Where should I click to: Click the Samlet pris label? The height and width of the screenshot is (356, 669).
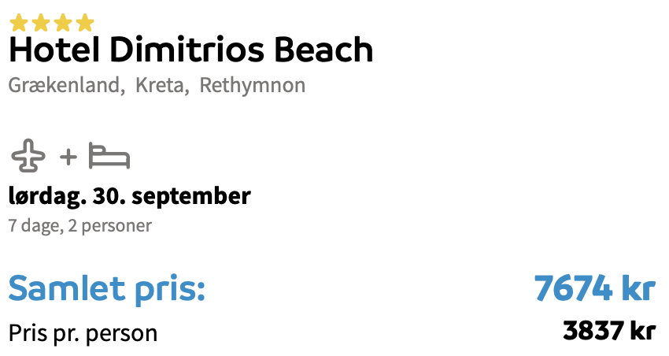pos(107,289)
